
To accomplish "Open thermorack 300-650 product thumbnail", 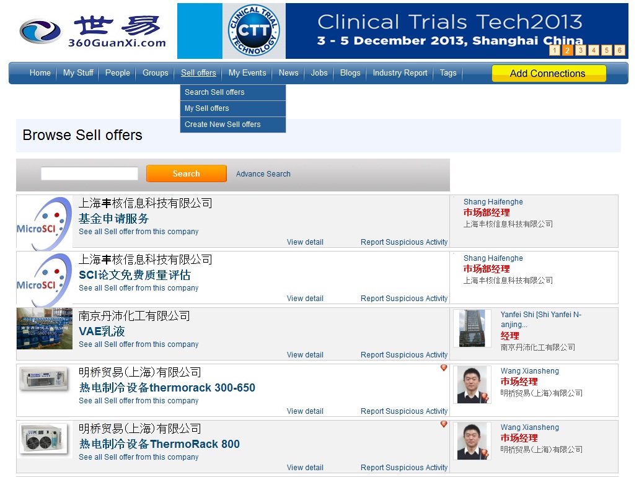I will pos(45,379).
